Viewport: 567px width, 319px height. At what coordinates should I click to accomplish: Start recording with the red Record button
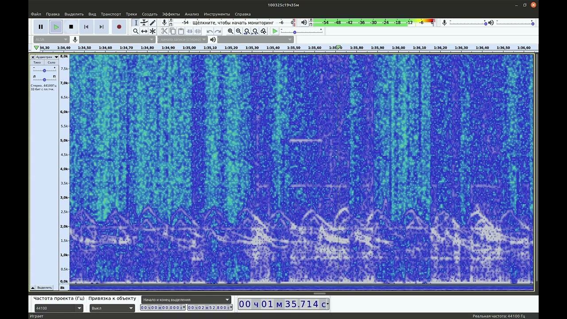click(x=119, y=27)
